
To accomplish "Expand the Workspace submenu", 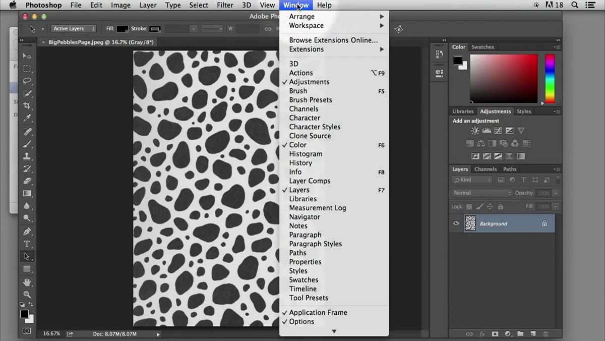I will click(334, 26).
